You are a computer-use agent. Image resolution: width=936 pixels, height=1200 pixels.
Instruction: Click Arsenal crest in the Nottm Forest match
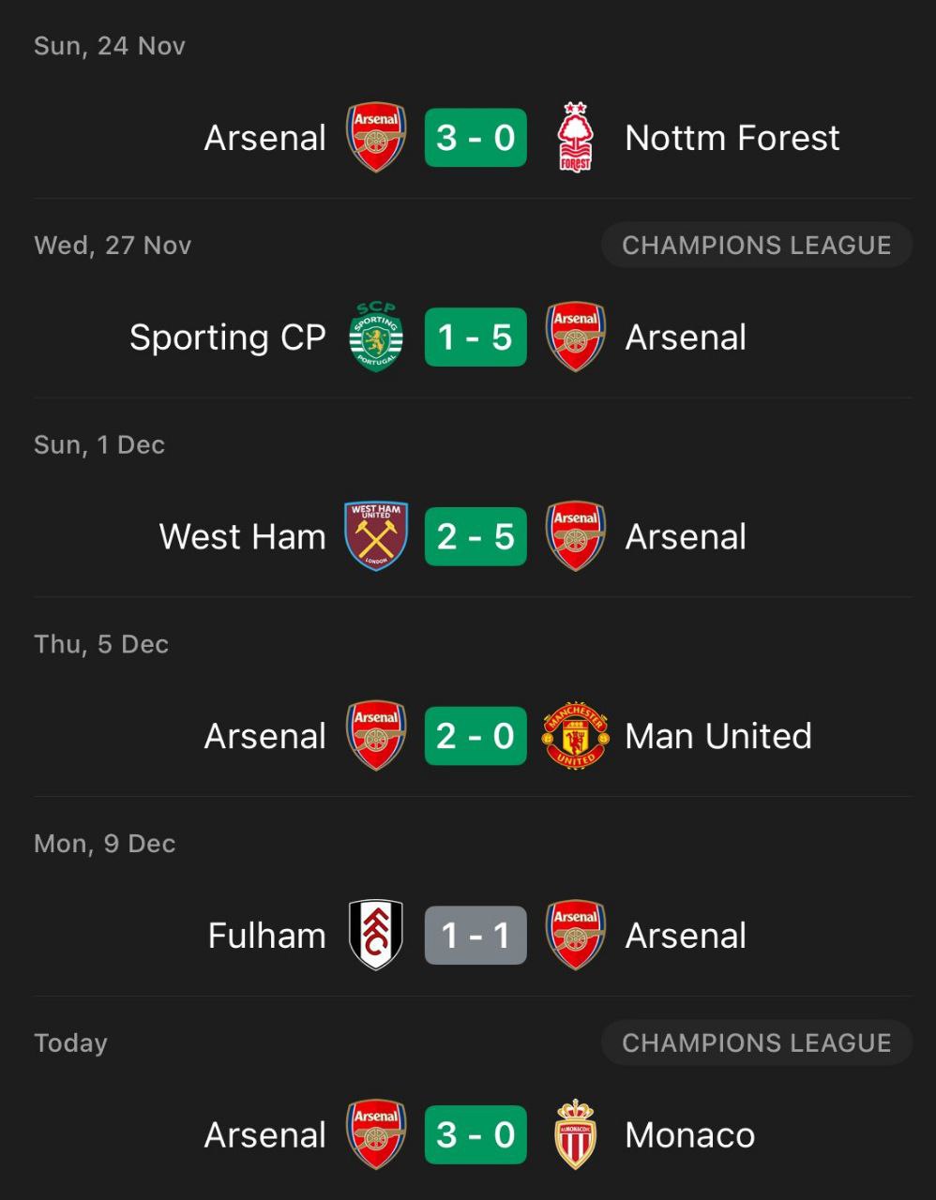pyautogui.click(x=376, y=138)
